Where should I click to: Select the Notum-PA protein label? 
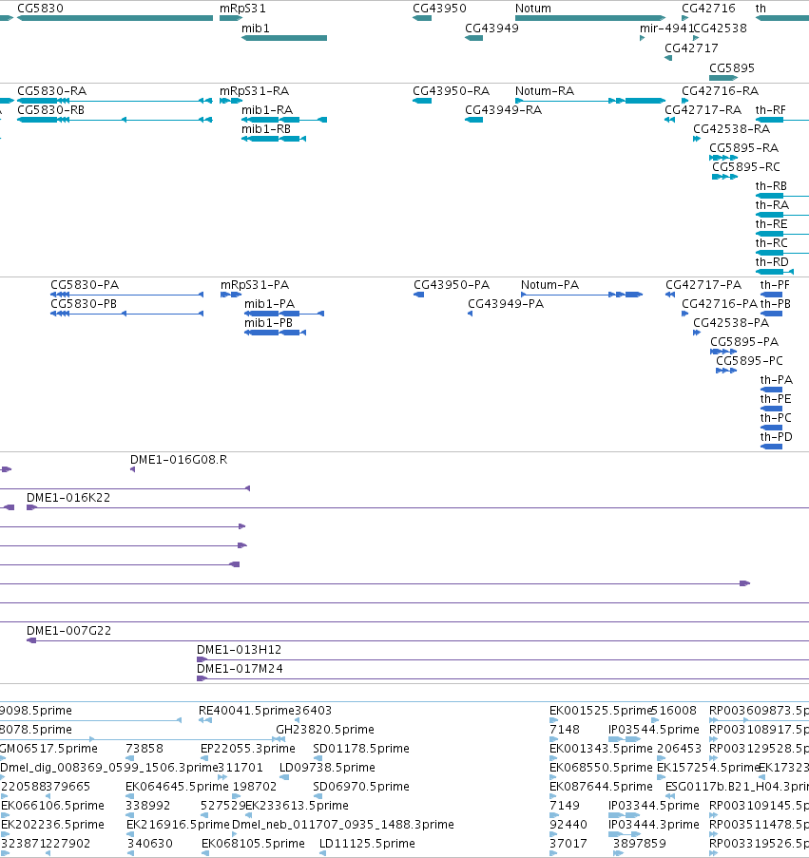tap(549, 285)
